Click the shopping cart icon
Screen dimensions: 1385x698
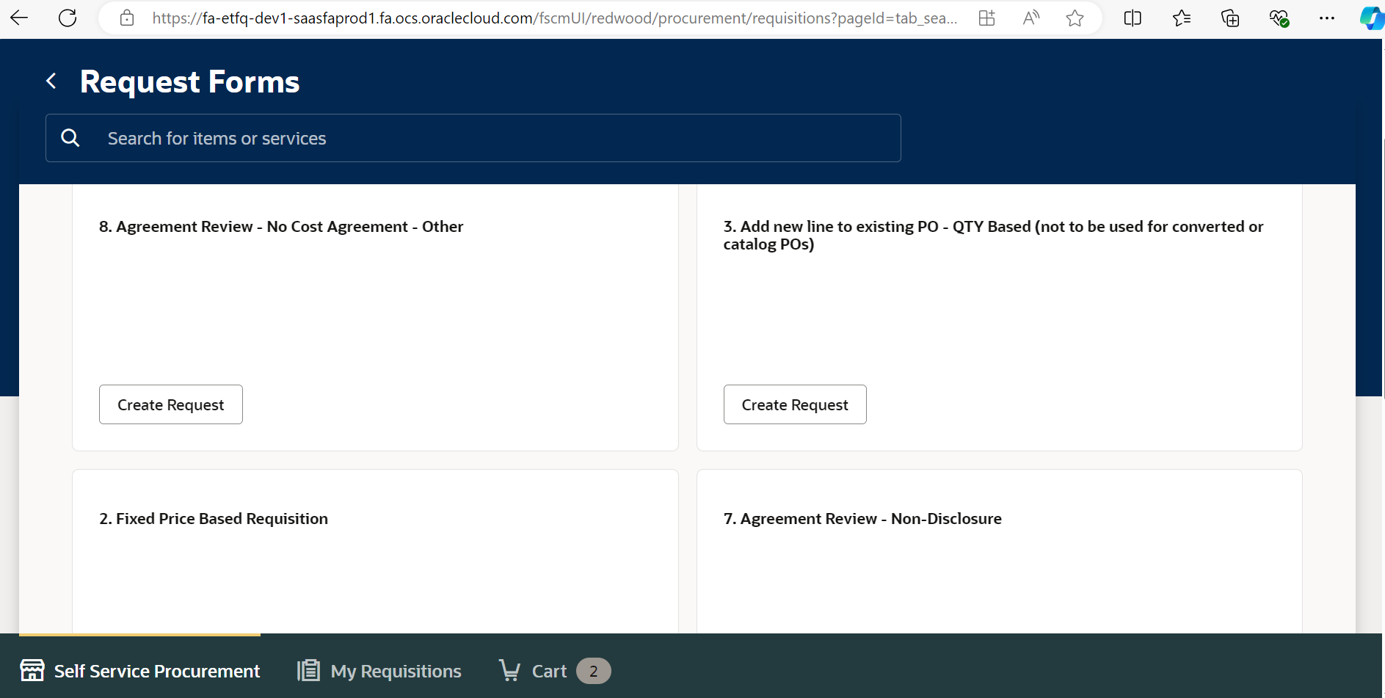(x=509, y=670)
